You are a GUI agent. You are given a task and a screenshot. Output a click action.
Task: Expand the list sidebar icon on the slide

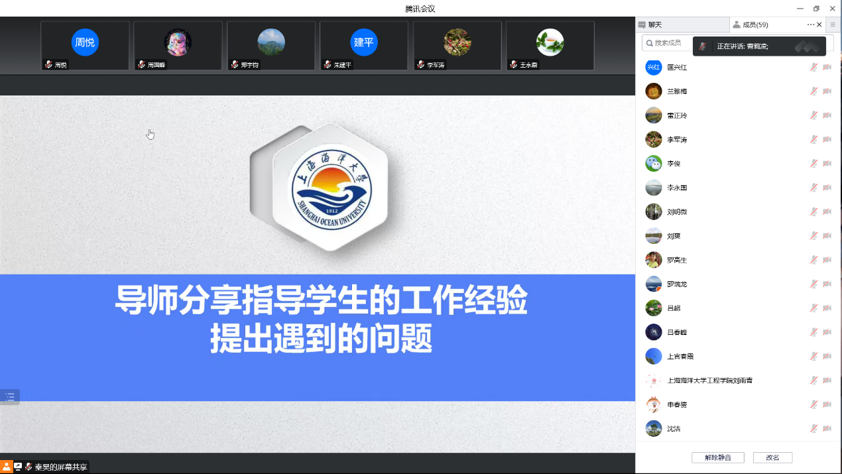click(x=10, y=397)
